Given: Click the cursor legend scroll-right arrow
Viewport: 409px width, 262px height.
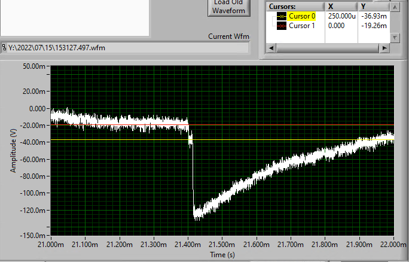Looking at the screenshot, I should pos(384,47).
